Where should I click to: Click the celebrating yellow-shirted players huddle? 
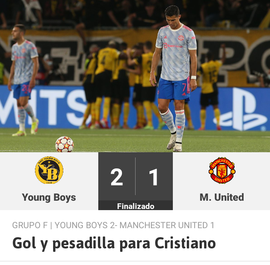point(119,85)
